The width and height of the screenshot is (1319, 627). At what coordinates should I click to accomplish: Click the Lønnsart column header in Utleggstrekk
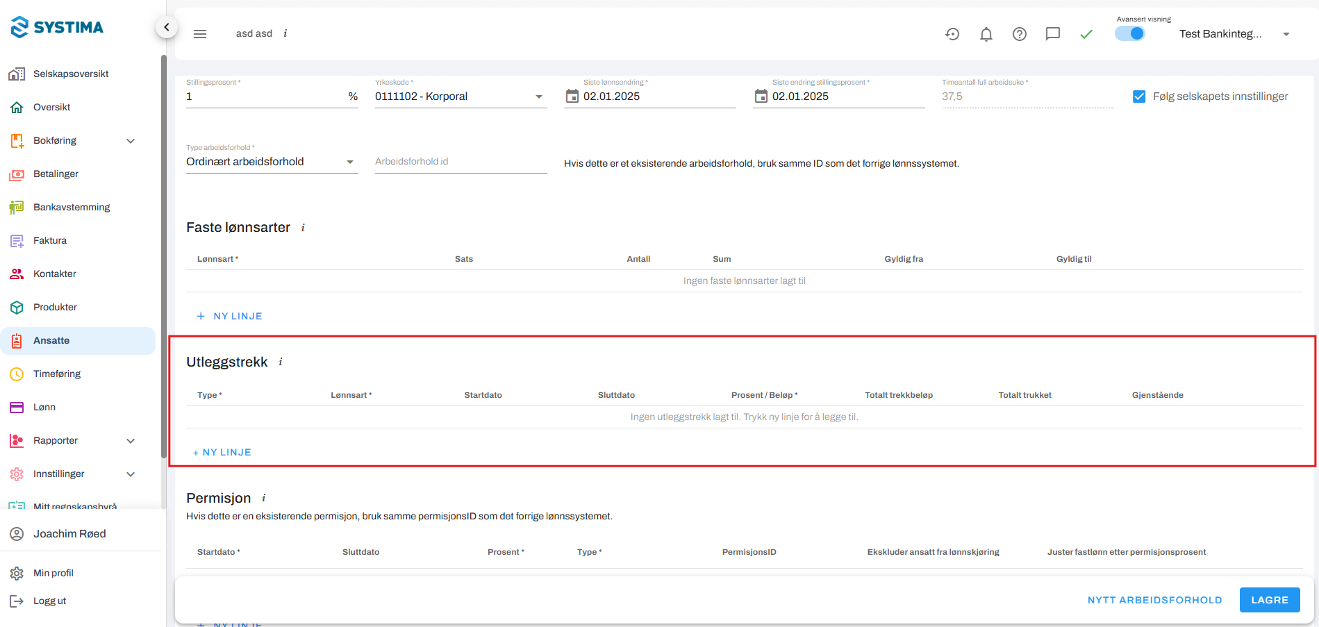pyautogui.click(x=351, y=395)
